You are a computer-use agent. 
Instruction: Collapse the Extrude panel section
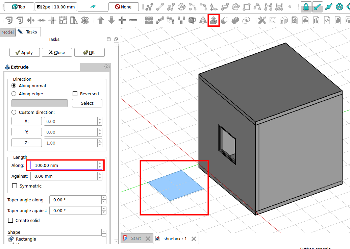click(x=107, y=67)
